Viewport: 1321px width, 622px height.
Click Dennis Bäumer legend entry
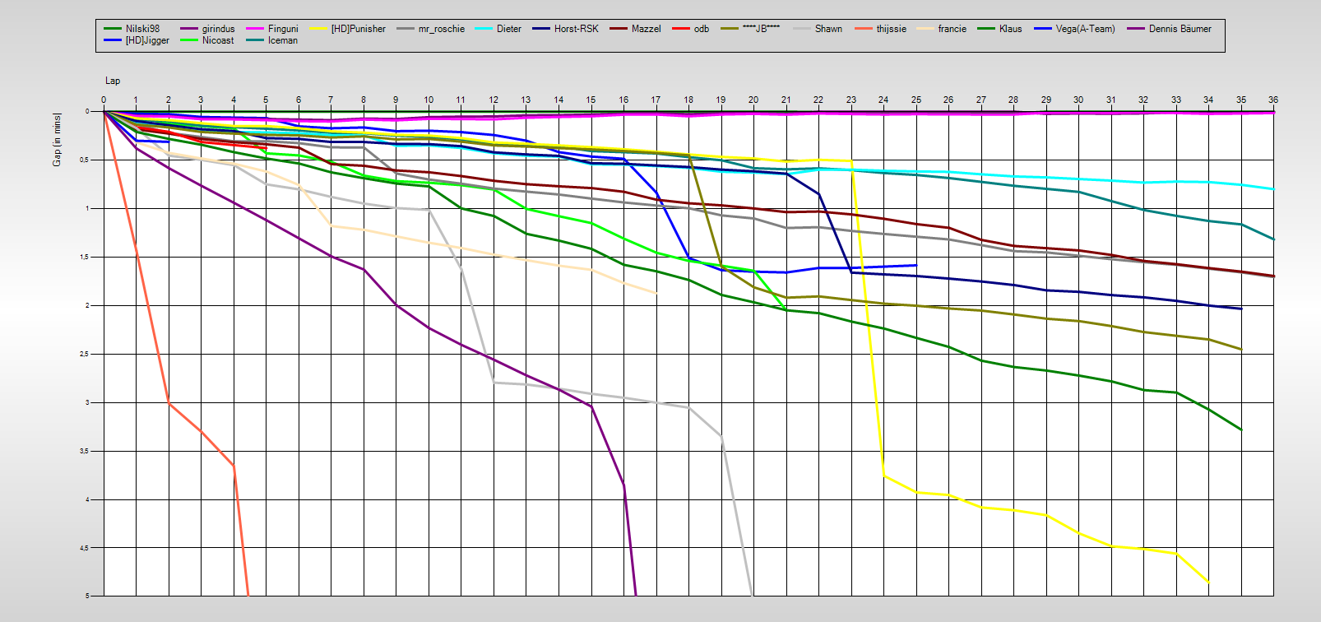[x=1180, y=29]
